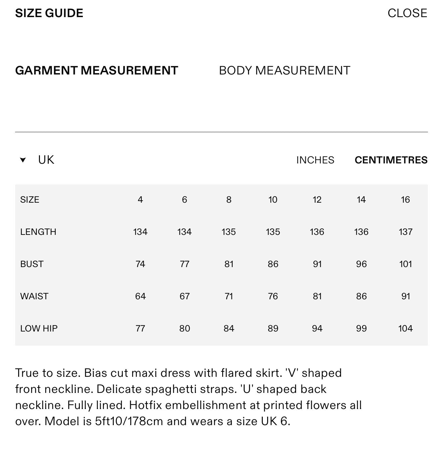Viewport: 443px width, 457px height.
Task: Click low hip value 104
Action: tap(405, 328)
